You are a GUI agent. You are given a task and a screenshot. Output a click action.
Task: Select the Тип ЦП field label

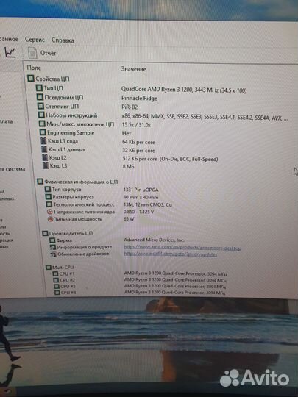(x=53, y=88)
